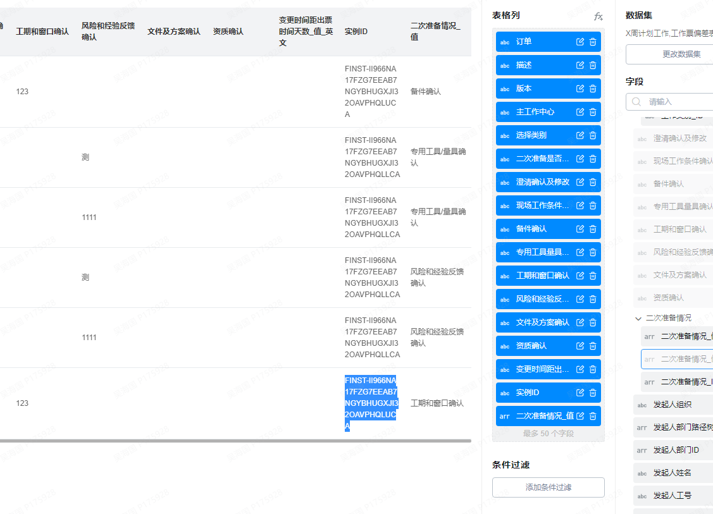Click the 工期和窗口确认 table column header
The width and height of the screenshot is (713, 514).
point(42,32)
